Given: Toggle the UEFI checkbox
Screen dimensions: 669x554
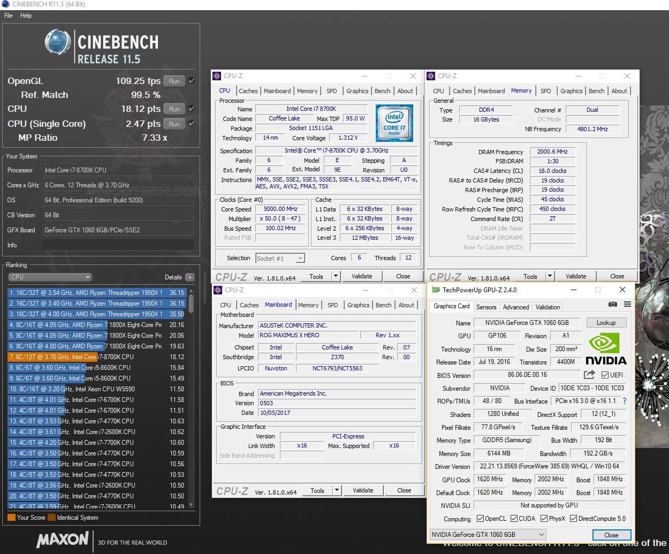Looking at the screenshot, I should click(x=605, y=375).
